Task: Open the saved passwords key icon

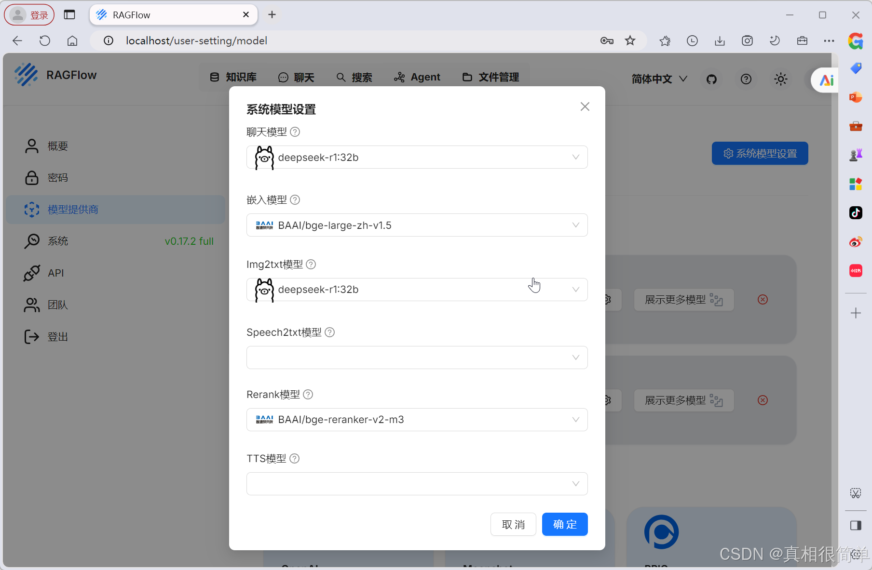Action: point(607,41)
